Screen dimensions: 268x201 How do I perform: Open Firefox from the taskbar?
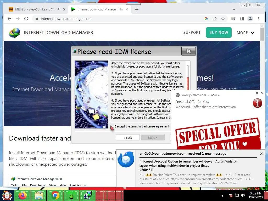(x=23, y=196)
